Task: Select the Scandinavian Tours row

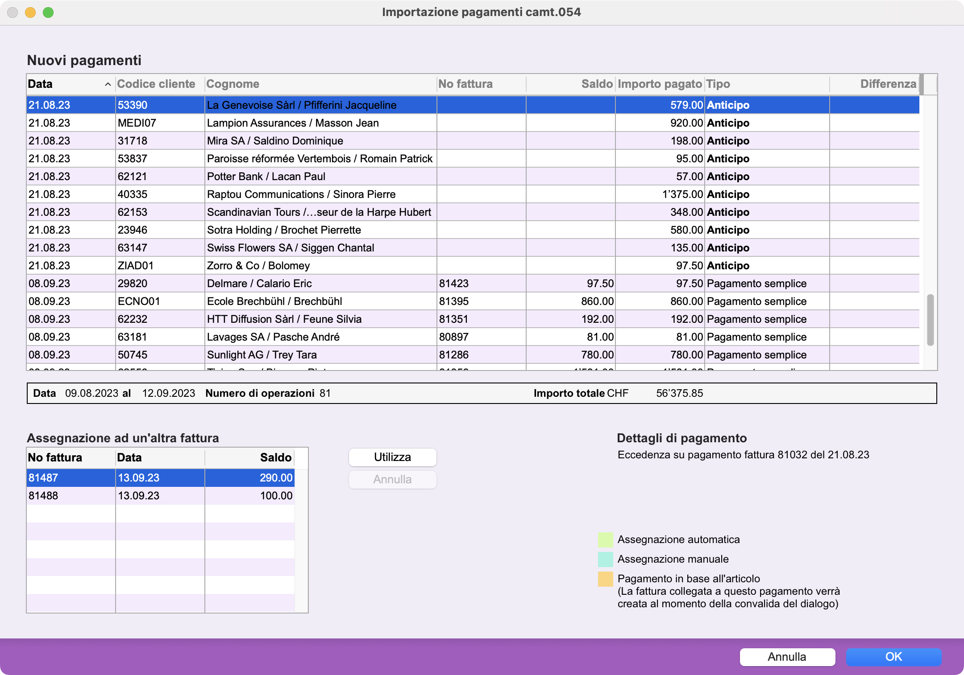Action: pos(473,212)
